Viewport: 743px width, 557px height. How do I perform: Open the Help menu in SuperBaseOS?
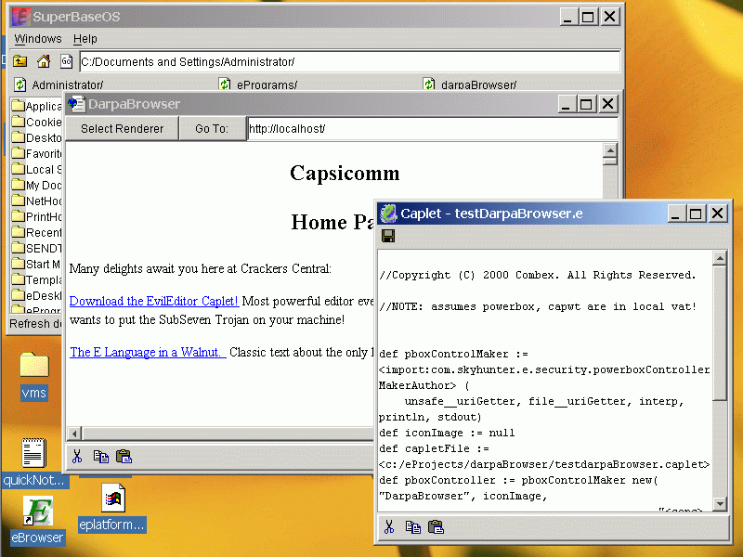tap(85, 39)
